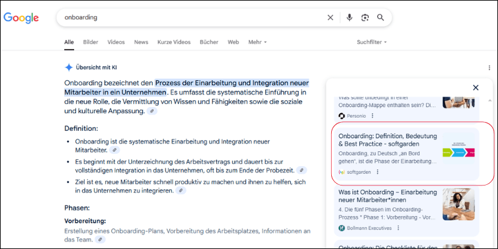This screenshot has height=249, width=498.
Task: Open the Suchfilter dropdown
Action: (x=372, y=42)
